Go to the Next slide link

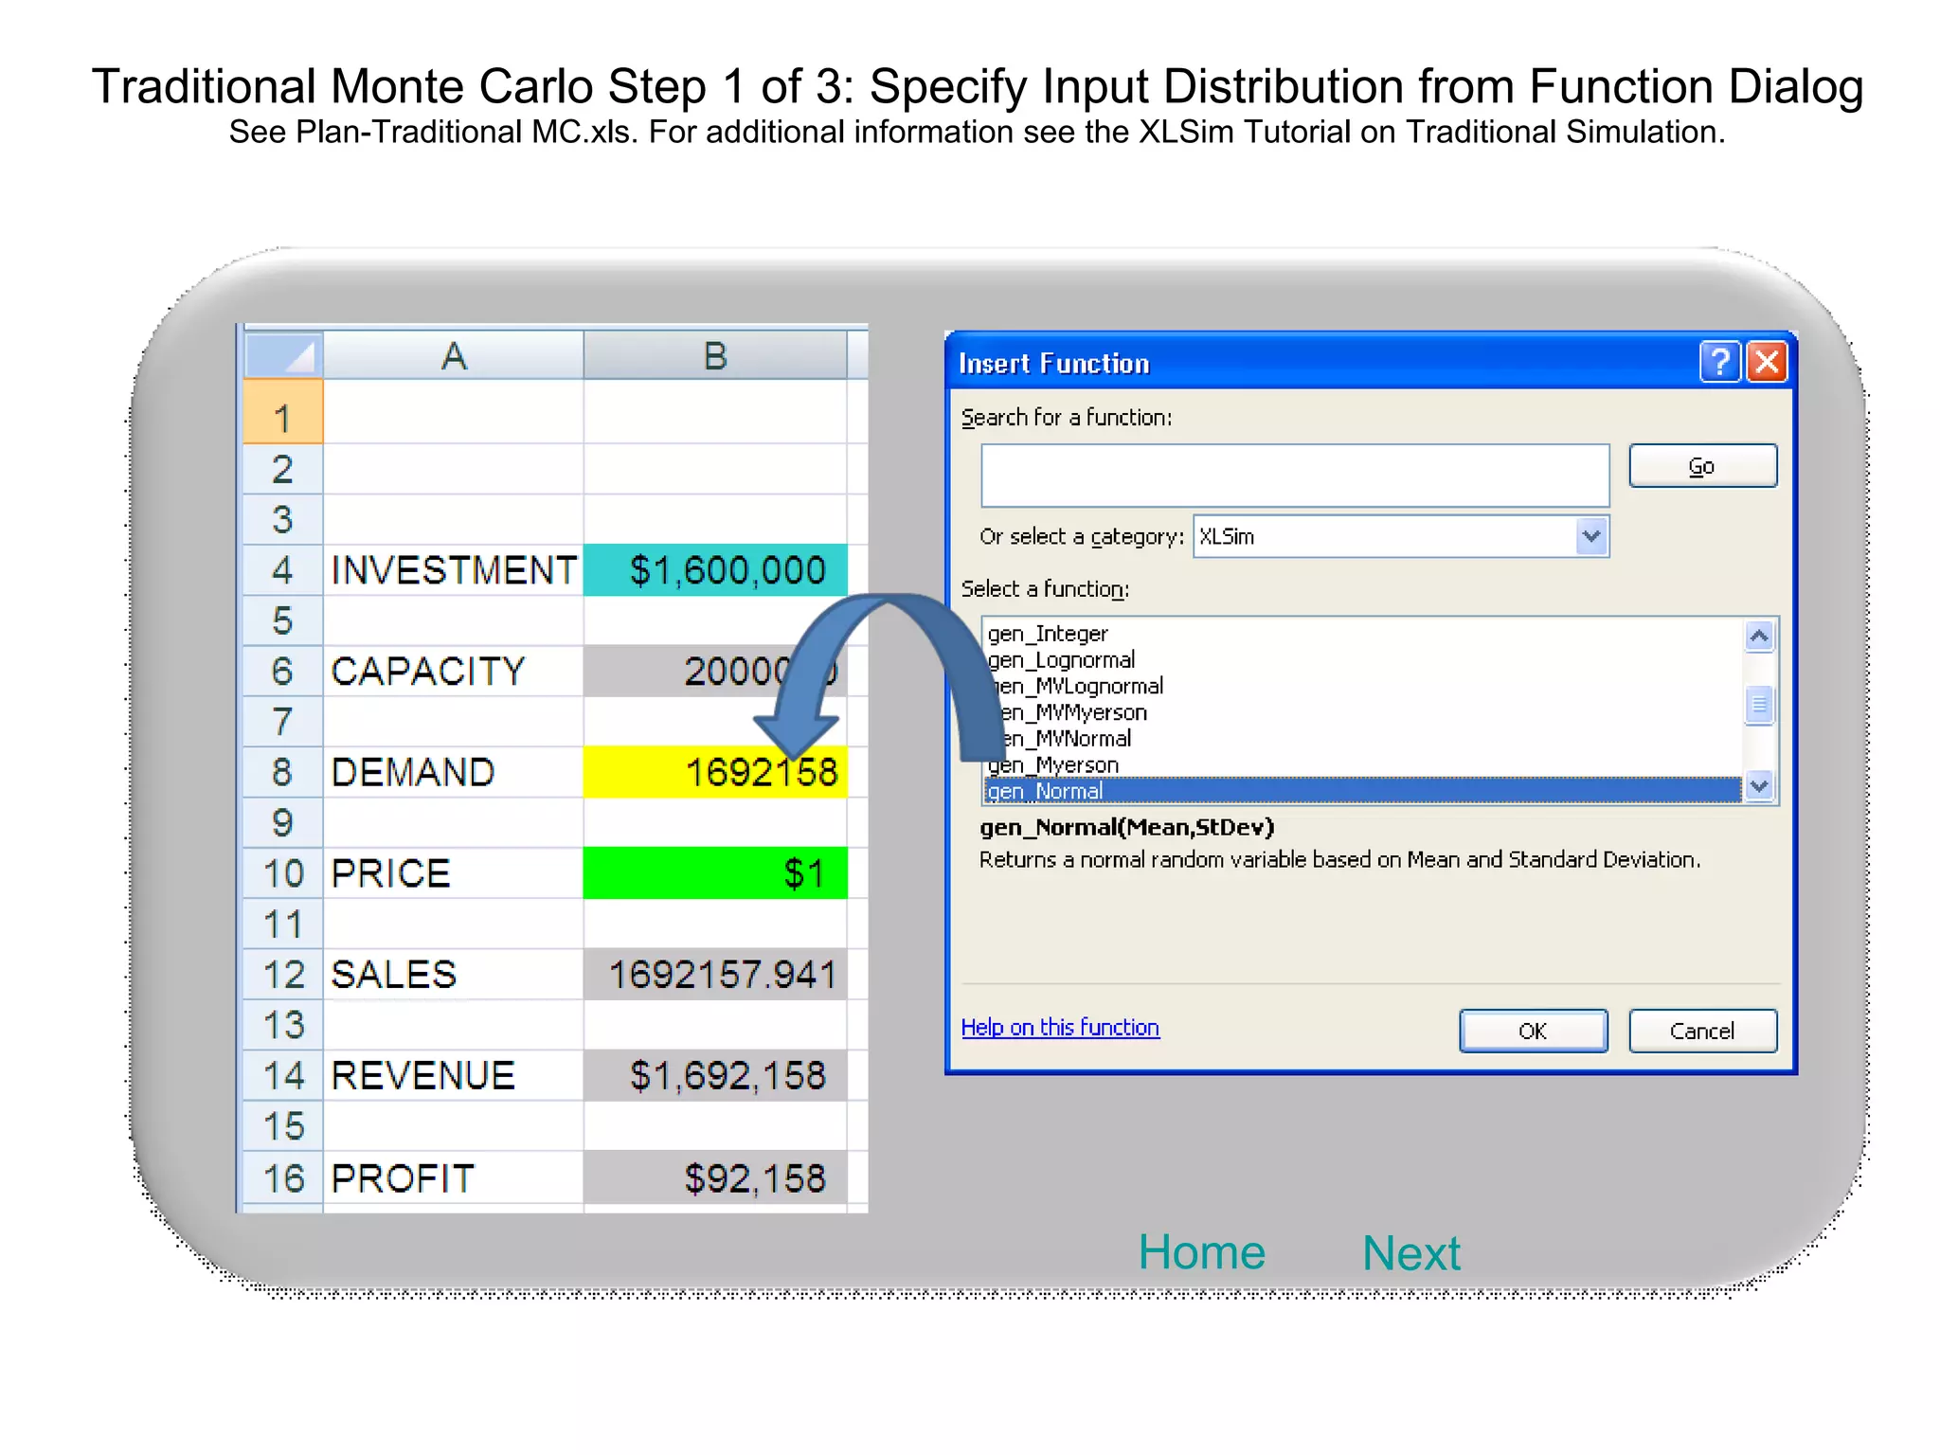coord(1410,1253)
